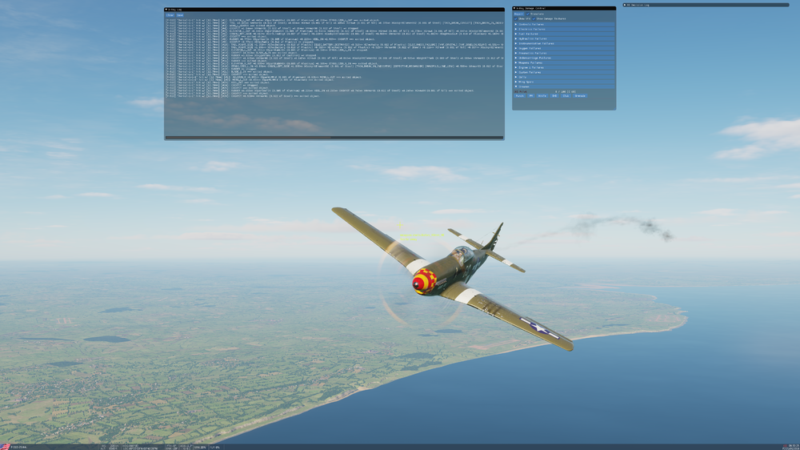Image resolution: width=800 pixels, height=450 pixels.
Task: Expand the Hydraulics Failures section
Action: click(x=564, y=38)
